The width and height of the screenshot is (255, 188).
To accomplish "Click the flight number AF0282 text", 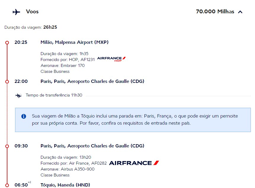I will tap(99, 163).
